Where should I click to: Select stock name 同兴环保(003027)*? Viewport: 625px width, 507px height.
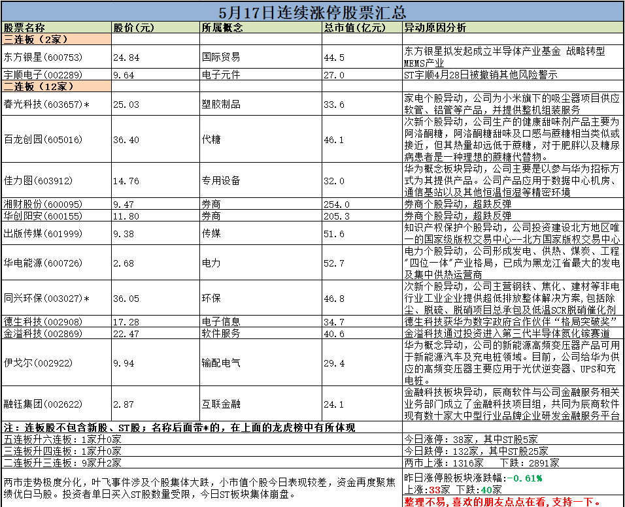pyautogui.click(x=46, y=298)
